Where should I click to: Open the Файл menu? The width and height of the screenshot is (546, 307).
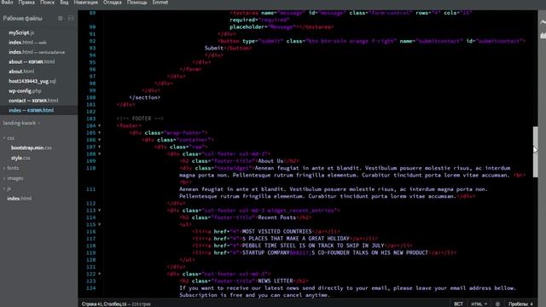7,3
